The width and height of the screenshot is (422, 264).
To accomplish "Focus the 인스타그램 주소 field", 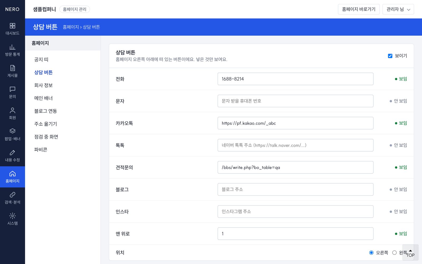I will [295, 211].
